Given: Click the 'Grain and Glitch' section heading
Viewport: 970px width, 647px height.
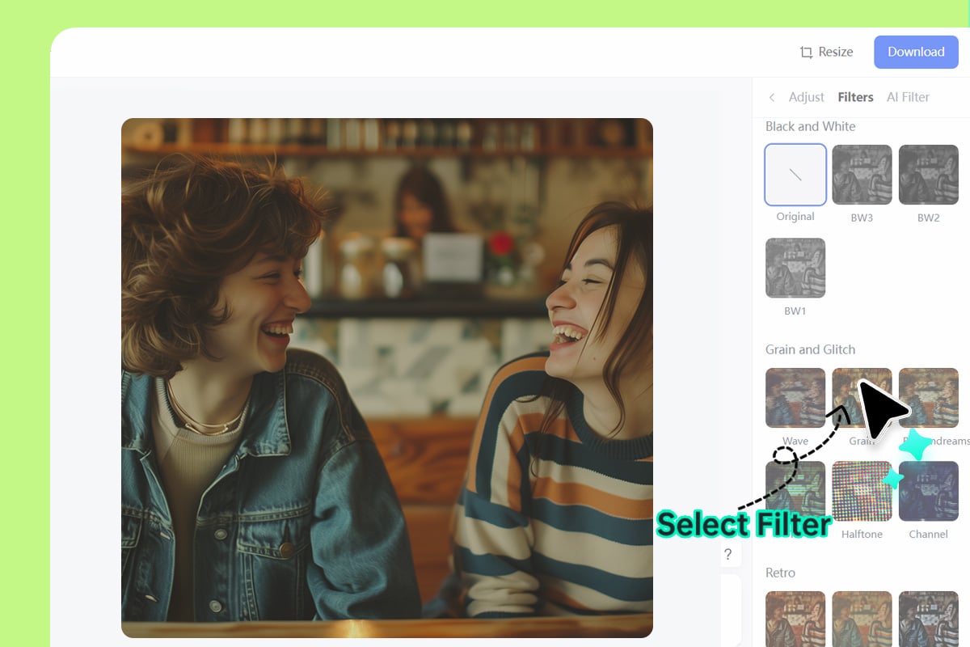Looking at the screenshot, I should click(x=810, y=349).
